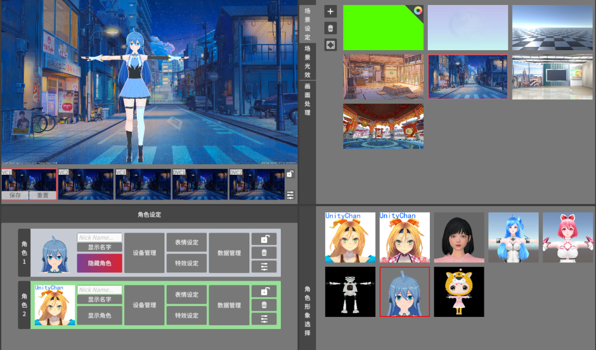This screenshot has width=596, height=350.
Task: Delete character 1 with its trash icon
Action: (264, 252)
